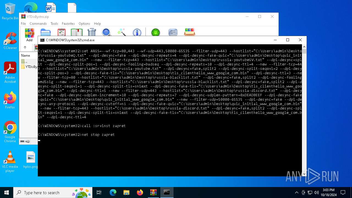Open the Favorites menu in WinRAR

click(x=68, y=24)
